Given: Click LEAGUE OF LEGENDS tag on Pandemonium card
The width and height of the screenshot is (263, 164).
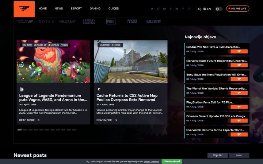Looking at the screenshot, I should 46,45.
